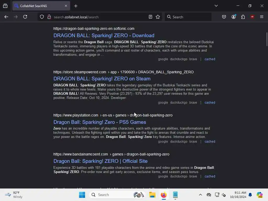
Task: Go back to previous page
Action: pos(6,17)
